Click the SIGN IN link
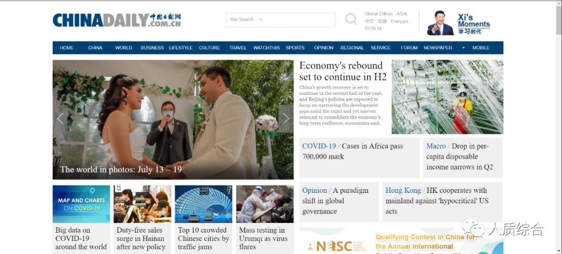 (x=373, y=28)
